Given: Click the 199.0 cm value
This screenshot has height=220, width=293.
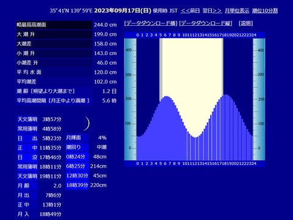Looking at the screenshot, I should point(105,34).
